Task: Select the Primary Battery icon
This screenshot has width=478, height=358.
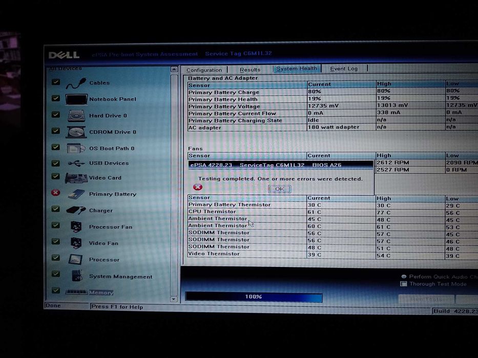Action: coord(76,194)
